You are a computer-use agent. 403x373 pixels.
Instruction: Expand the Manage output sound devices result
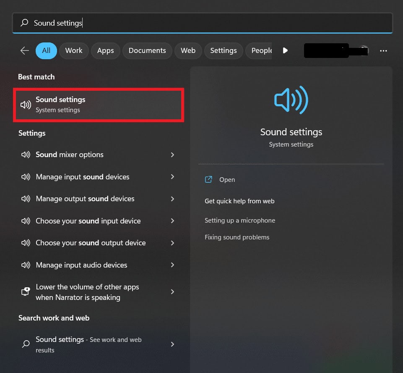[x=172, y=198]
